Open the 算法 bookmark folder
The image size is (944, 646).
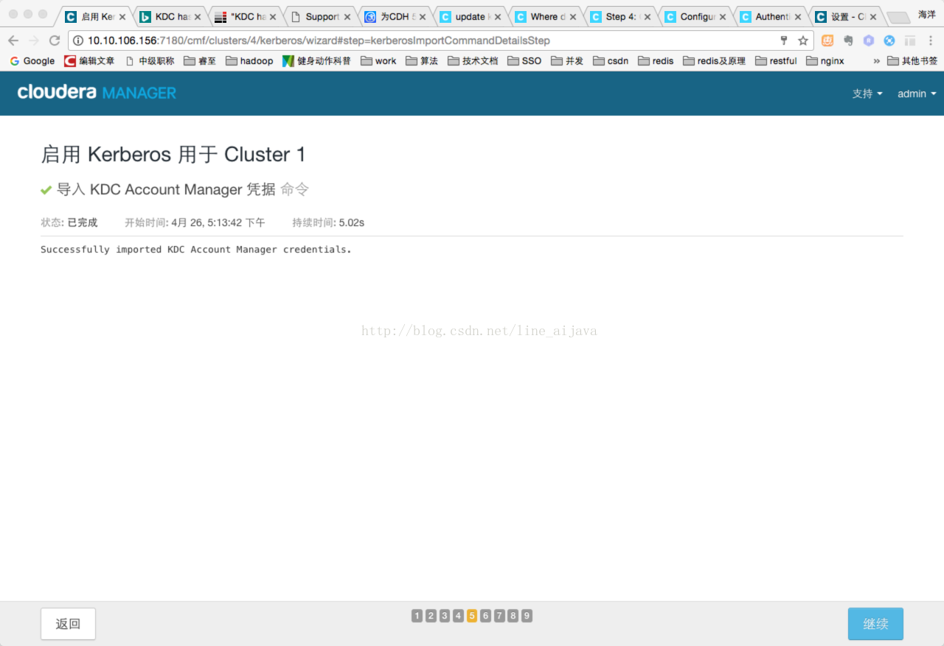[422, 61]
